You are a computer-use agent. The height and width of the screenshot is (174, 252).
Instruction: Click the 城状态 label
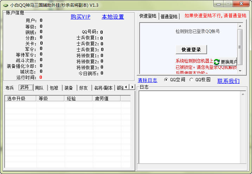pos(28,72)
